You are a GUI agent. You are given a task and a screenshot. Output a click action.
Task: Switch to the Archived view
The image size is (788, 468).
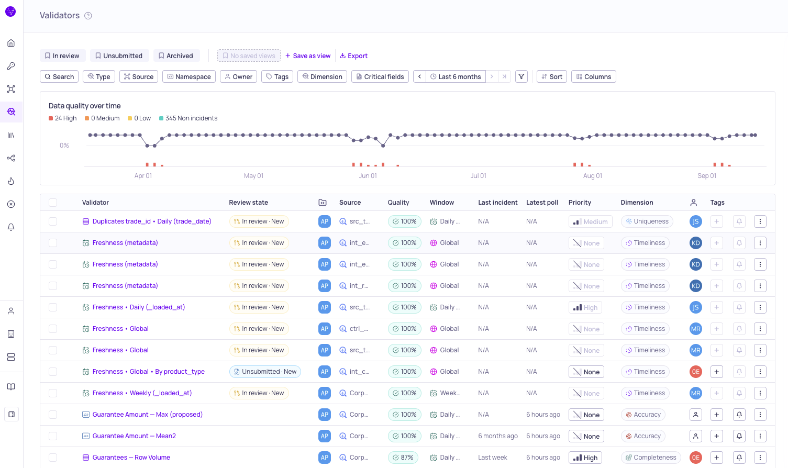(176, 55)
